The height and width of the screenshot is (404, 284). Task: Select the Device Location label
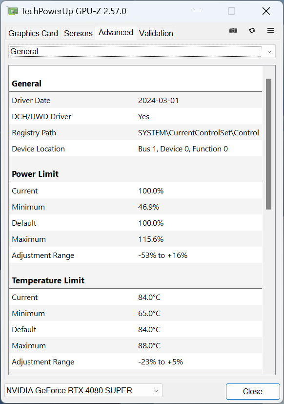pyautogui.click(x=39, y=149)
